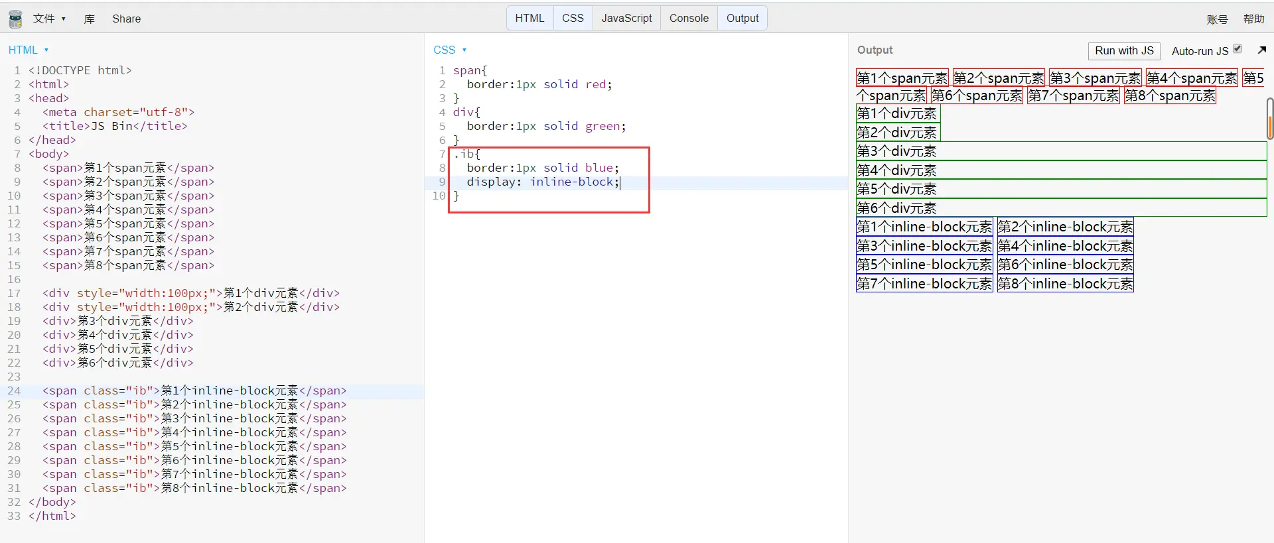
Task: Expand the HTML panel language dropdown
Action: pyautogui.click(x=29, y=50)
